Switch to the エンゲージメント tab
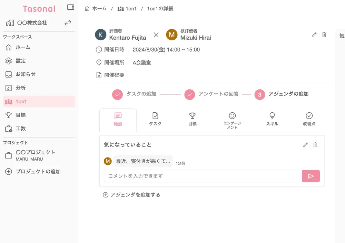This screenshot has height=243, width=345. tap(232, 120)
